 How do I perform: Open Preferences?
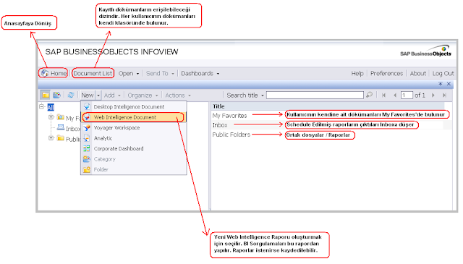pos(386,74)
